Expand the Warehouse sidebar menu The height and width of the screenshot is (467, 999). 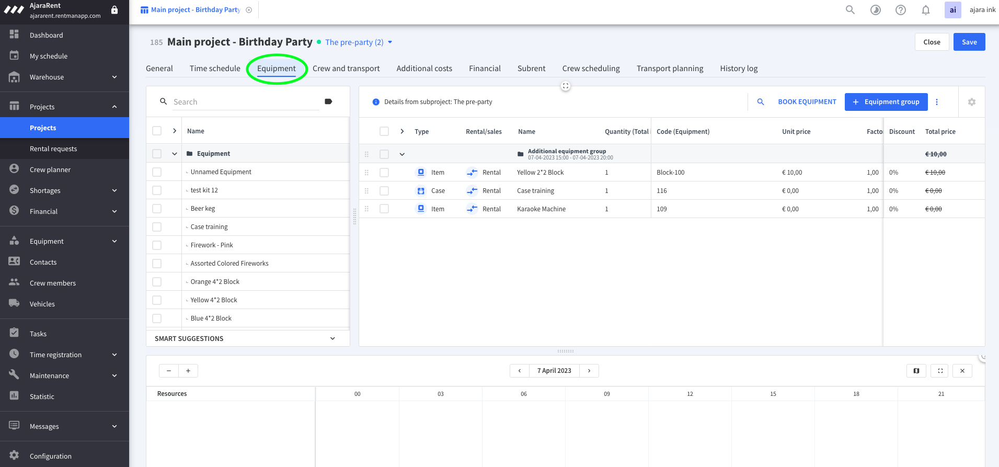point(114,77)
